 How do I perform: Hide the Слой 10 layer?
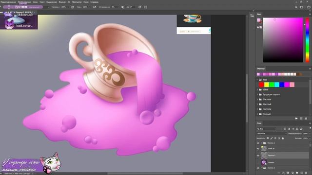(258, 149)
